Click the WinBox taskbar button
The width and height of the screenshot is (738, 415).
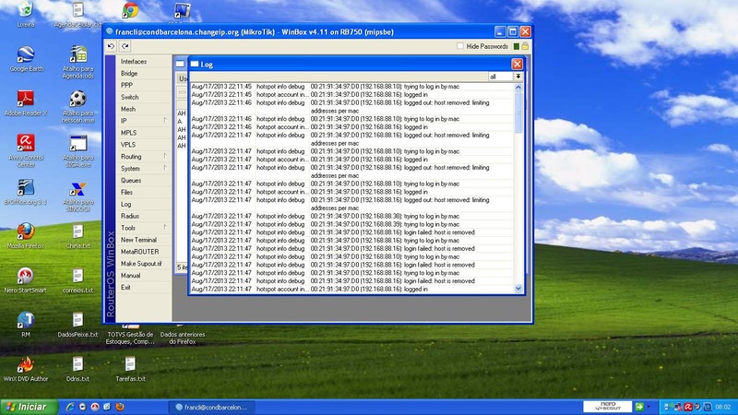pos(212,407)
